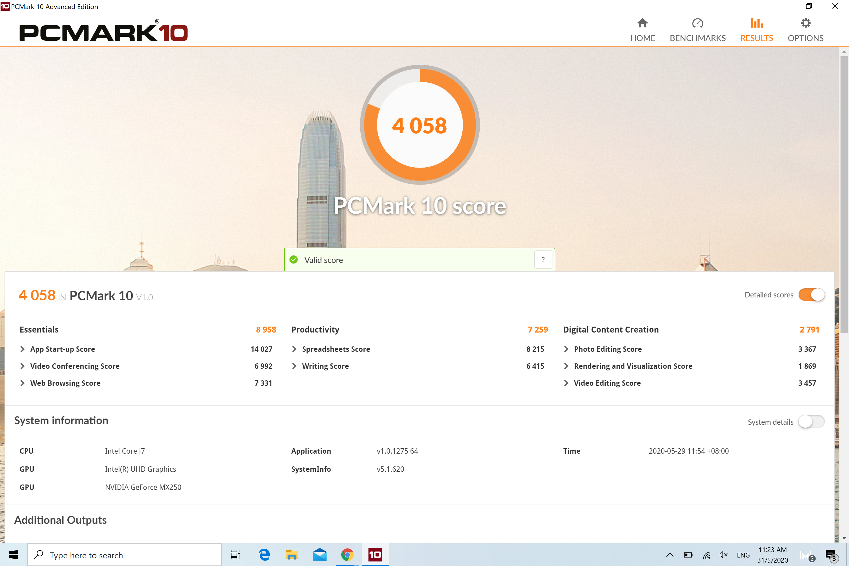Show hidden system tray icons
The height and width of the screenshot is (566, 849).
(x=670, y=555)
